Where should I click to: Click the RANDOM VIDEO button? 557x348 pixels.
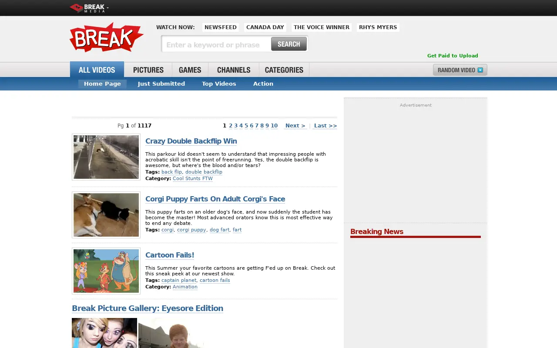pos(460,70)
